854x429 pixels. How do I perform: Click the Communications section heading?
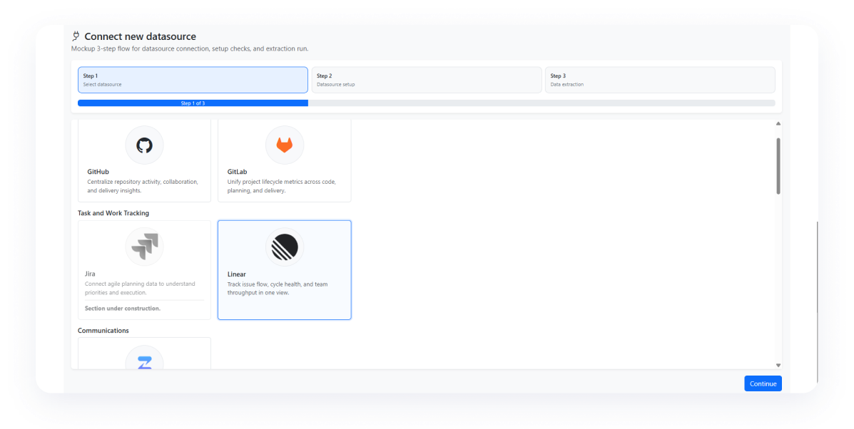pyautogui.click(x=103, y=331)
